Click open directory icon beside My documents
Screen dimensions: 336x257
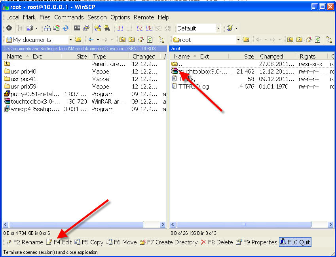[78, 40]
